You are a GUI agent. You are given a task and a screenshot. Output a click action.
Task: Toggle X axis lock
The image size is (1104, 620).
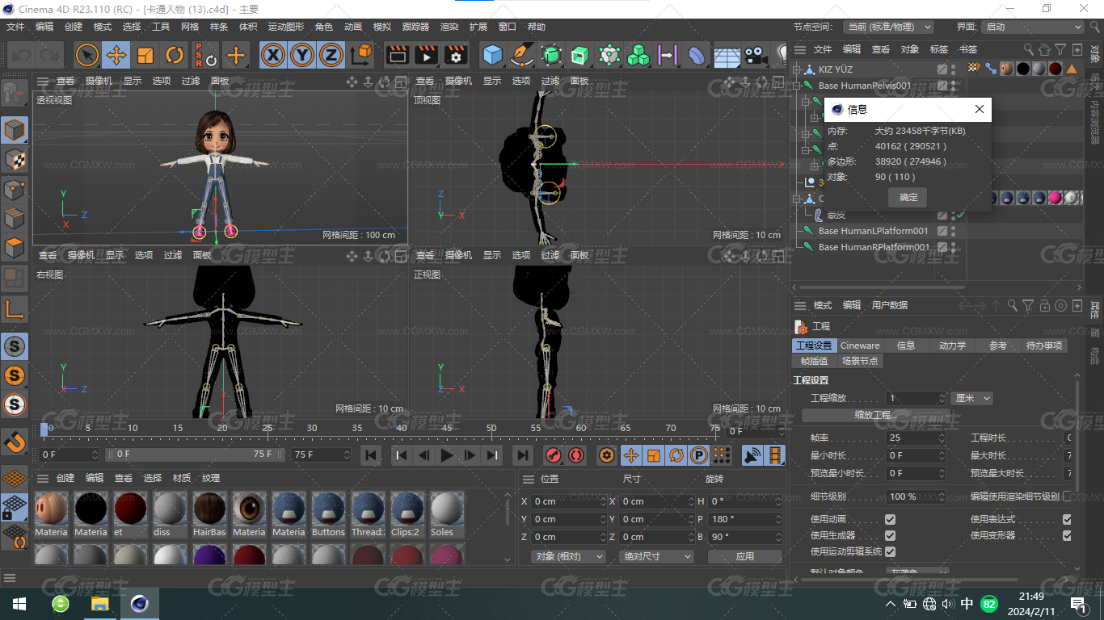coord(273,55)
